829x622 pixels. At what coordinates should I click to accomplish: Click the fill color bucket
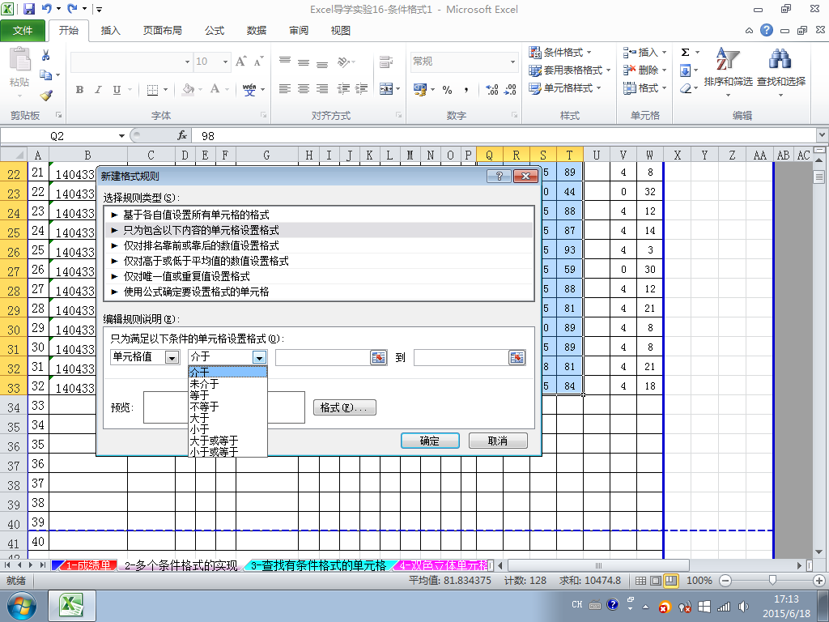click(x=188, y=89)
